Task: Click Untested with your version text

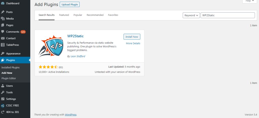Action: pyautogui.click(x=117, y=72)
